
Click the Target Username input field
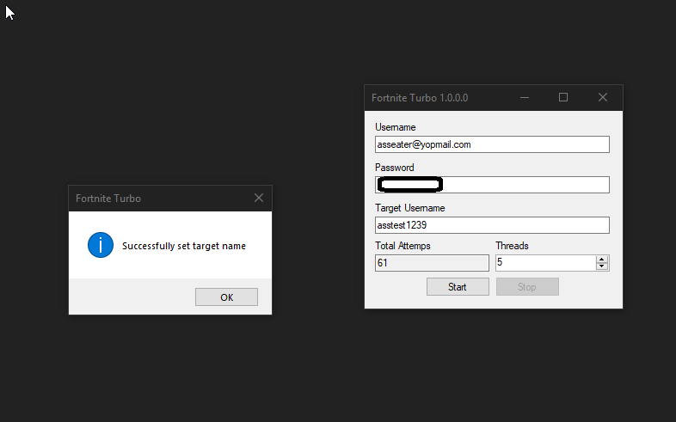point(492,225)
